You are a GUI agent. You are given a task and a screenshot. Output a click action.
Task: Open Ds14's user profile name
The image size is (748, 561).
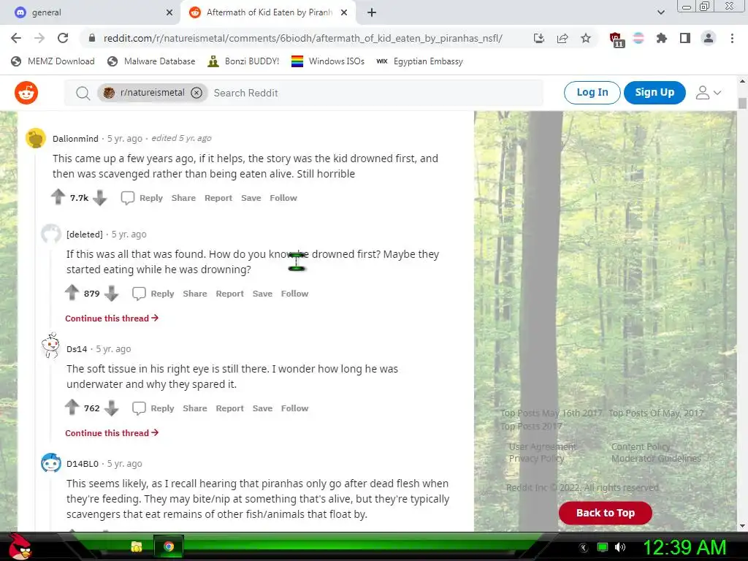tap(77, 349)
